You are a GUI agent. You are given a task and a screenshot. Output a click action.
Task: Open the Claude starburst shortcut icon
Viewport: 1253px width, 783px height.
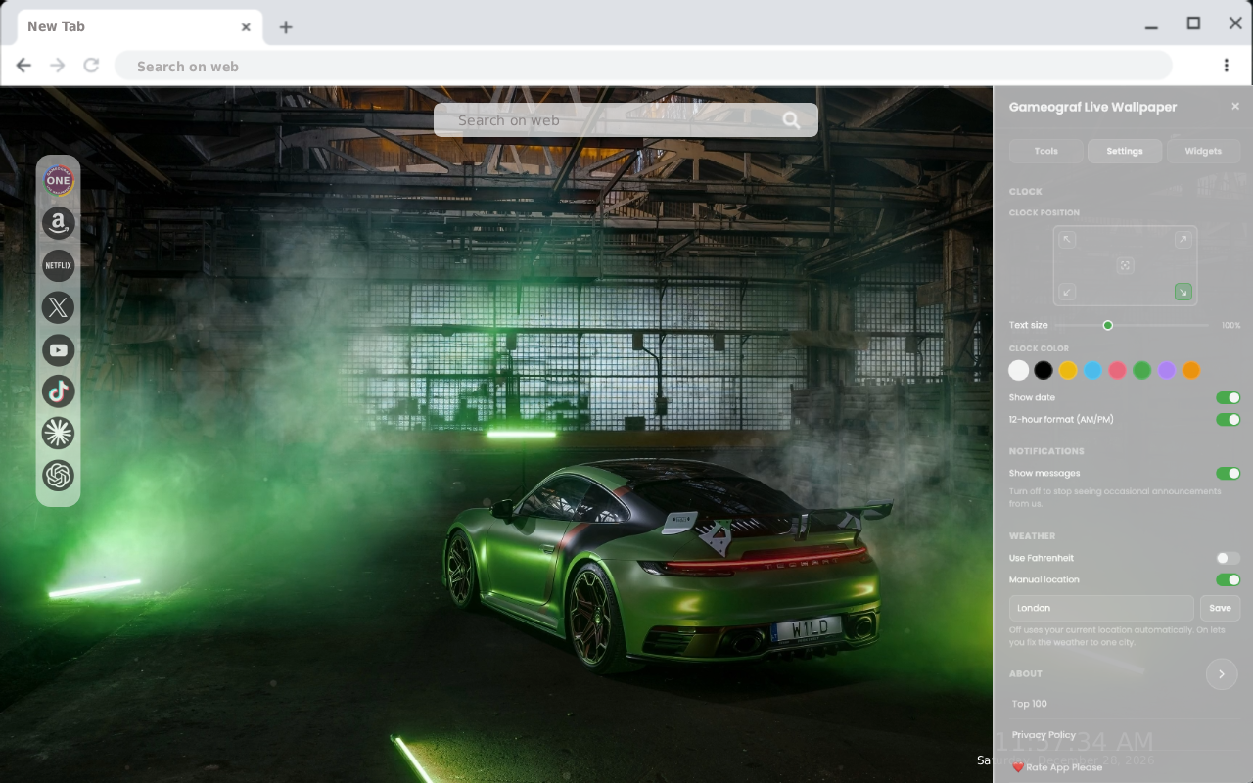pos(59,433)
